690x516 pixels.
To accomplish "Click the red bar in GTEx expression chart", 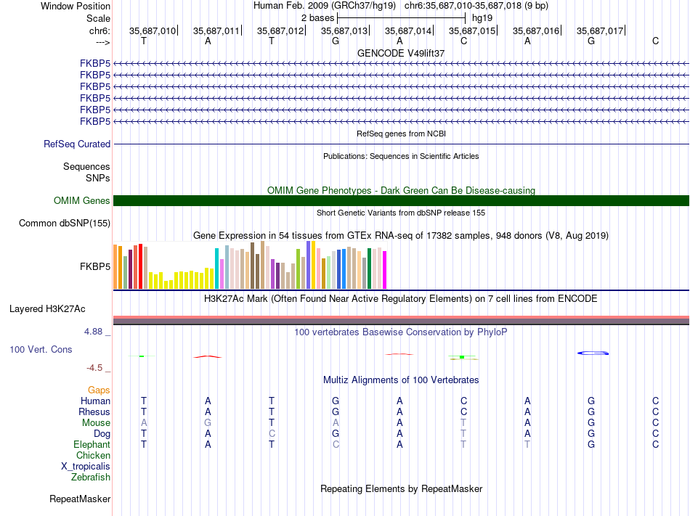I will 140,266.
